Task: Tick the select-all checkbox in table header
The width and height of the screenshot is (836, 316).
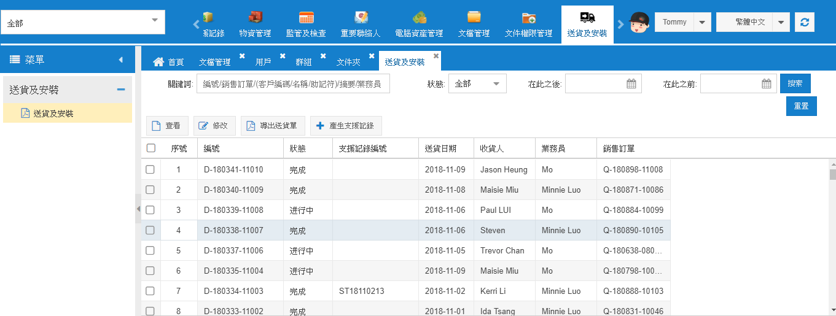Action: click(x=151, y=148)
